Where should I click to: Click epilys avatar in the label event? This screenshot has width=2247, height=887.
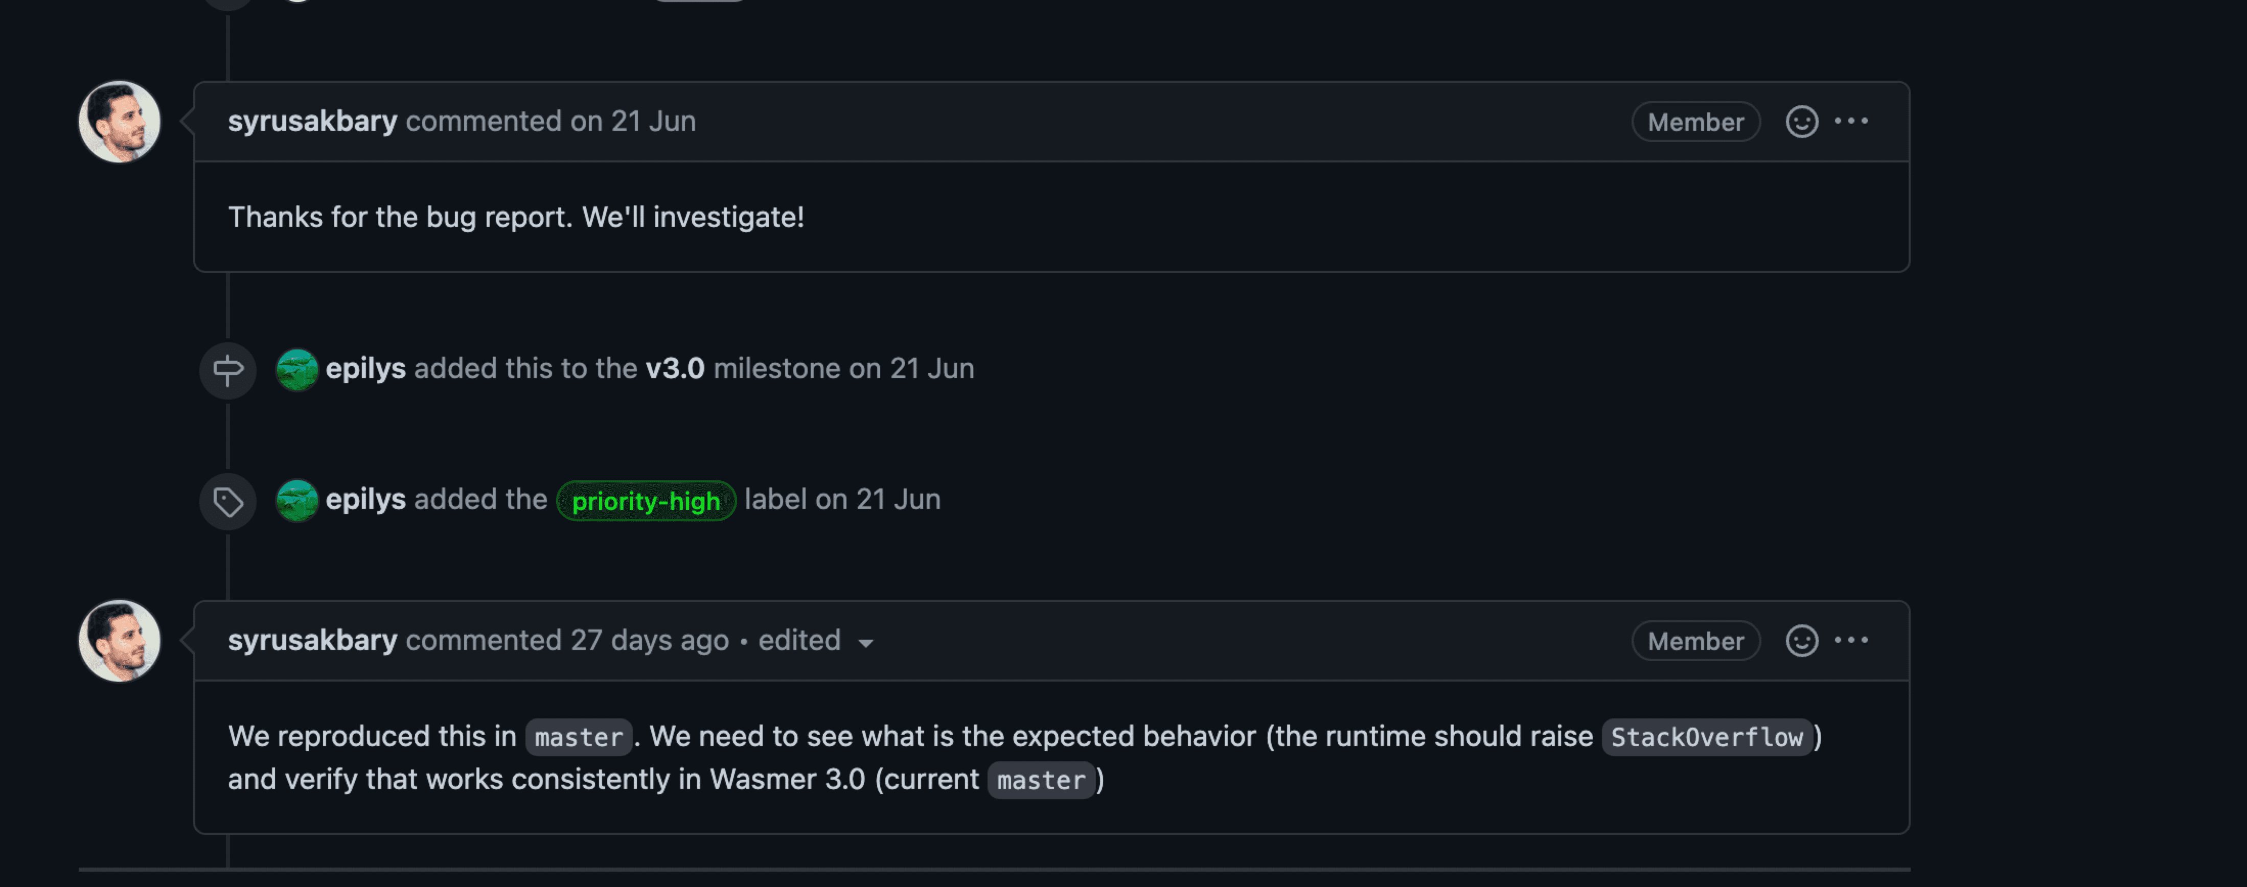(x=296, y=501)
